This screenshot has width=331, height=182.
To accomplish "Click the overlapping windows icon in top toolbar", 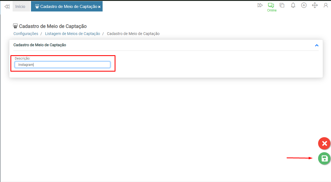I will 282,5.
